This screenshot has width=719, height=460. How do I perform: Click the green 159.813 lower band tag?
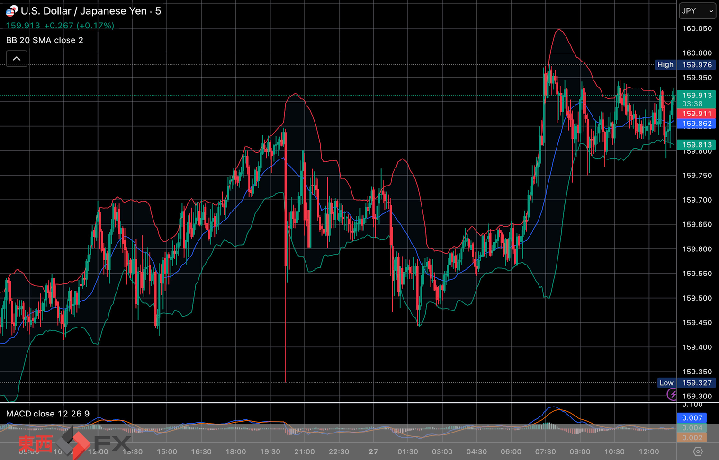pos(696,145)
